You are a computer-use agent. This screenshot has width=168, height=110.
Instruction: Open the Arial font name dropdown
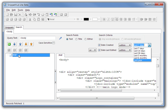pos(75,19)
